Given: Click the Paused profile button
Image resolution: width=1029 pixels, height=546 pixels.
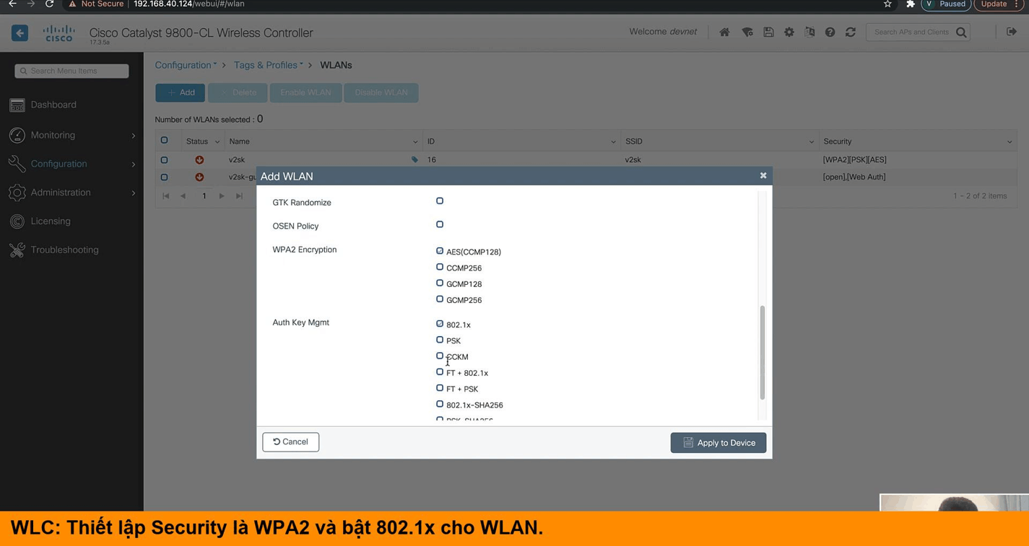Looking at the screenshot, I should click(945, 4).
